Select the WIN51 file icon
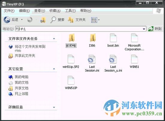The height and width of the screenshot is (121, 165). 134,59
